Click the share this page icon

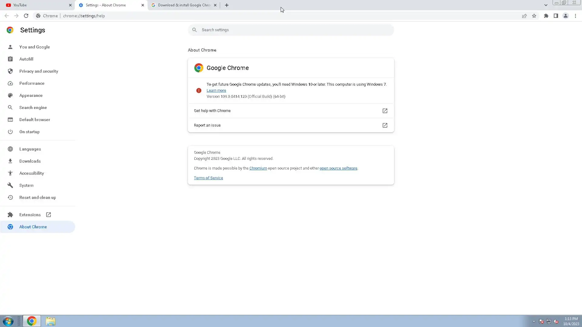tap(524, 16)
